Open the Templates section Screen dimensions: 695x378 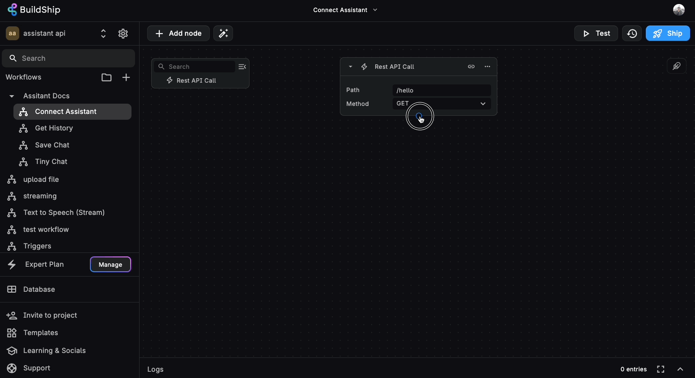pyautogui.click(x=40, y=332)
